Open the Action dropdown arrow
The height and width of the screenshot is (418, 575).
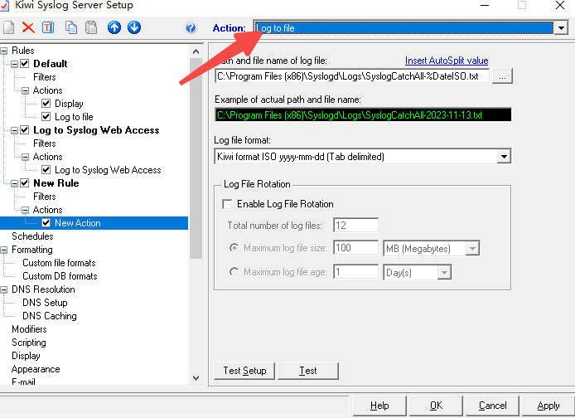[561, 28]
